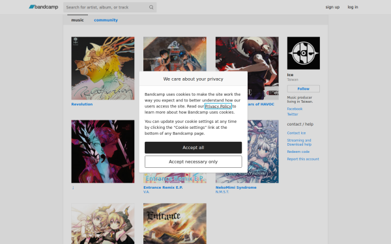Click the V.A. artist text
The height and width of the screenshot is (244, 391).
coord(147,192)
